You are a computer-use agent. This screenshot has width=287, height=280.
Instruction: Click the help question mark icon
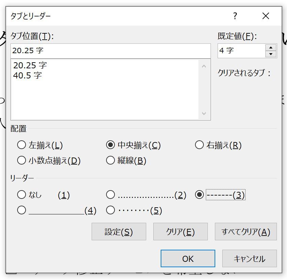235,16
